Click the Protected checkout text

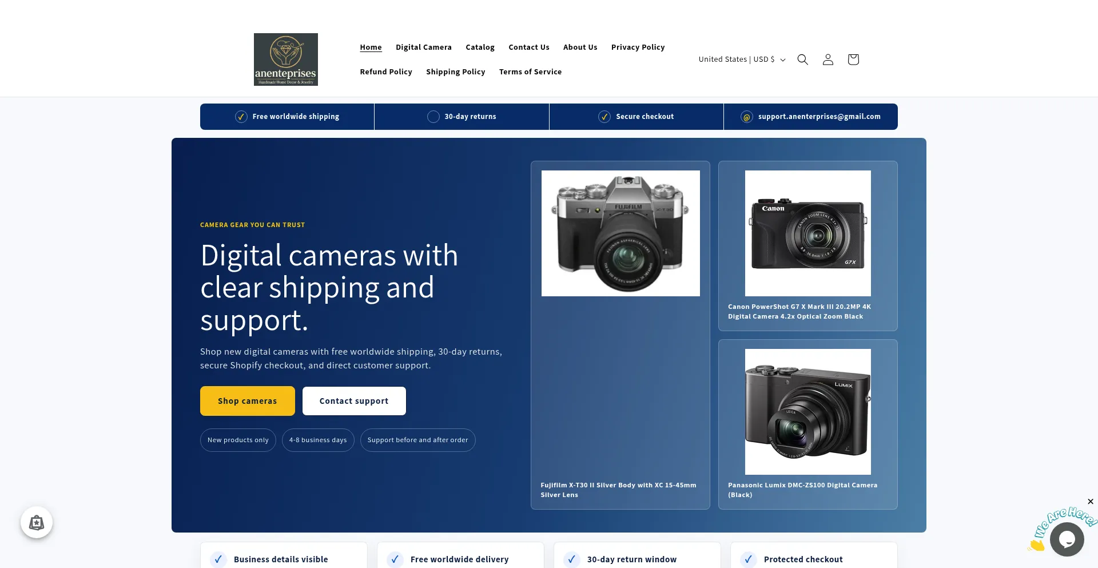[x=803, y=559]
